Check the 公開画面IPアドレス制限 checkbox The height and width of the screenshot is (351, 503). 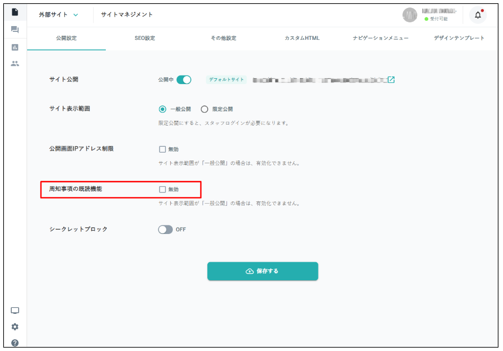[163, 149]
